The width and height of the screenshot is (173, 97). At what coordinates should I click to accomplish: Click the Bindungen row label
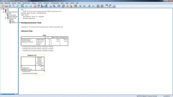[x=39, y=43]
